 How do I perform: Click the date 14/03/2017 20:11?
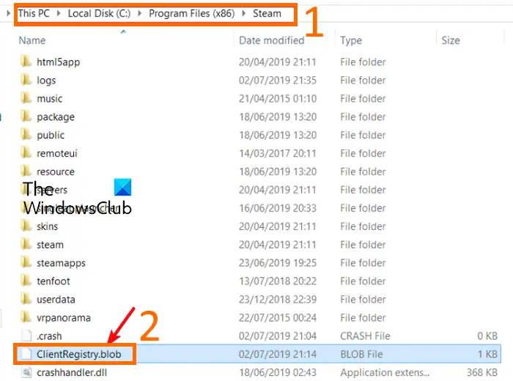coord(278,153)
